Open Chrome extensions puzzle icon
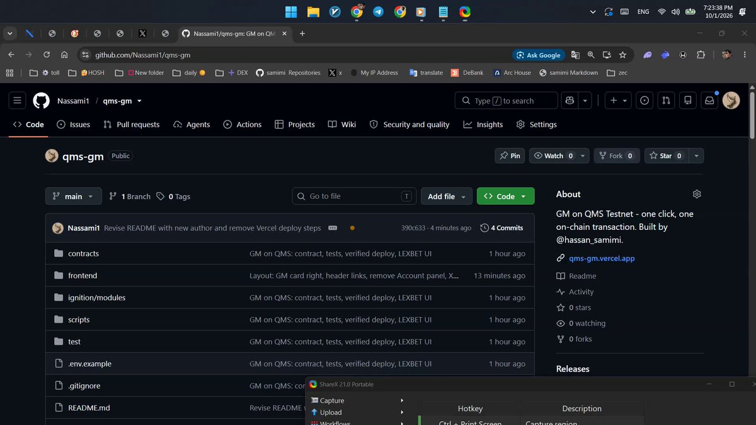This screenshot has width=756, height=425. click(701, 55)
